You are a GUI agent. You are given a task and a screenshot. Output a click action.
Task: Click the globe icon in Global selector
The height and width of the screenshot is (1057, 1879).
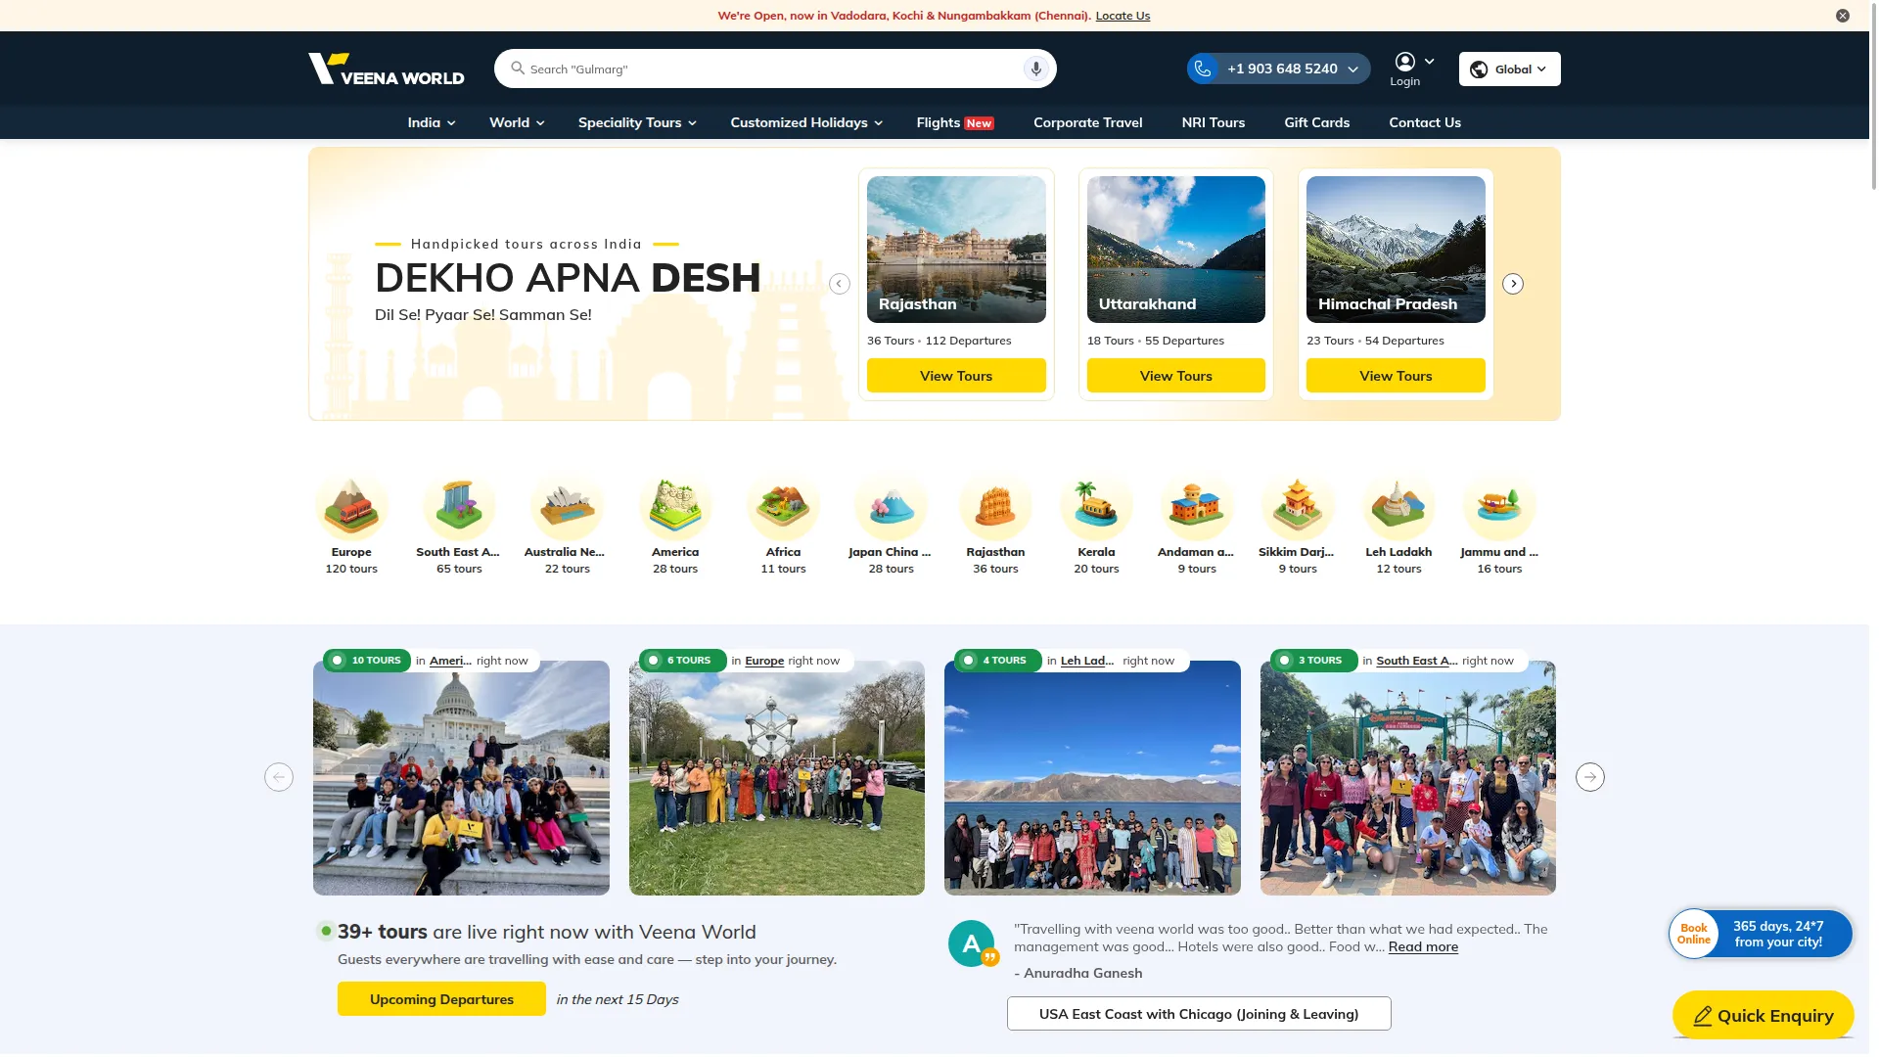(1480, 69)
